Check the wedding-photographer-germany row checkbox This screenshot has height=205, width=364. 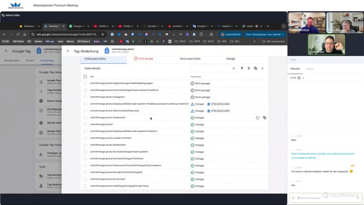pos(85,186)
